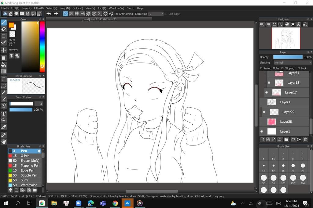Viewport: 313px width, 208px height.
Task: Click the cloud save icon in toolbar
Action: click(5, 14)
